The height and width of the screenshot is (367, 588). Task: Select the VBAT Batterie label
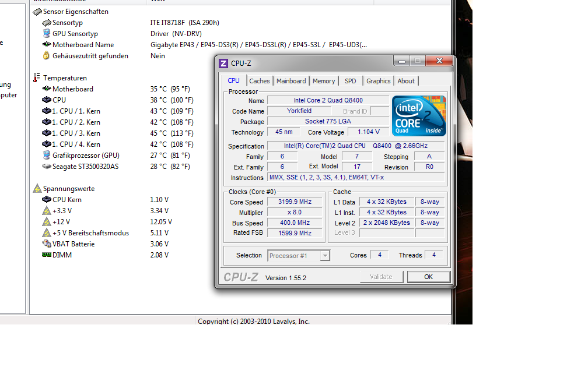tap(73, 244)
